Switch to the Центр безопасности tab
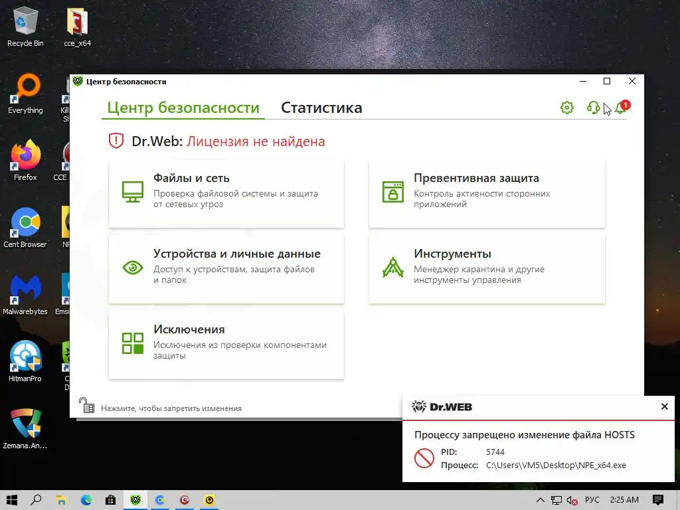The height and width of the screenshot is (510, 680). [183, 108]
